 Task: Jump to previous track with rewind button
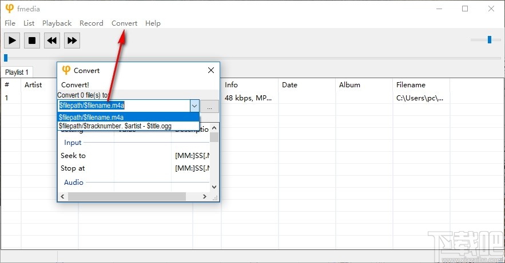coord(52,41)
